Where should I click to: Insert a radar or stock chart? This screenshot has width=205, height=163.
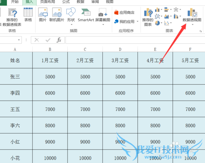point(176,9)
